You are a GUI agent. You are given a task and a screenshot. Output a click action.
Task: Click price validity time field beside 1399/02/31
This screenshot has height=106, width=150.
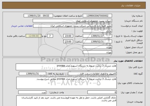[68, 41]
